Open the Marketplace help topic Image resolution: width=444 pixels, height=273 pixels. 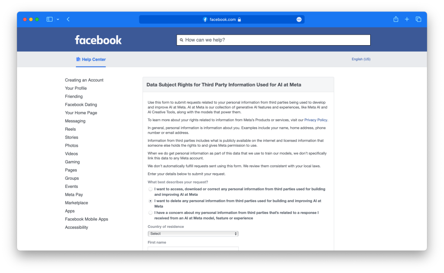click(76, 203)
